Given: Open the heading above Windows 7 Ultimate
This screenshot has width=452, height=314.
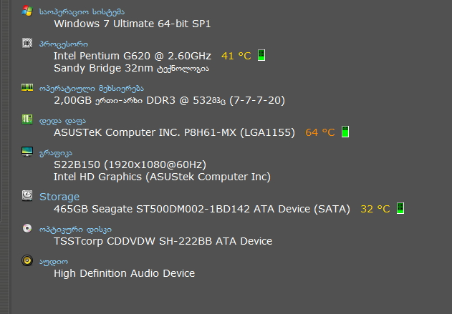Looking at the screenshot, I should [82, 11].
